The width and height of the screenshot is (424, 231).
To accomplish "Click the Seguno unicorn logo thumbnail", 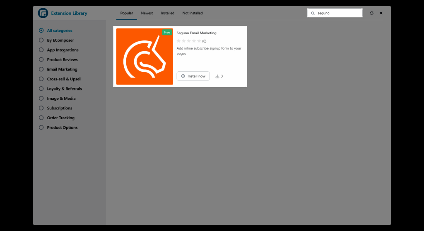I will tap(145, 57).
